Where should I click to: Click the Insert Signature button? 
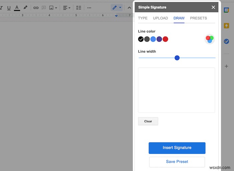tap(177, 148)
